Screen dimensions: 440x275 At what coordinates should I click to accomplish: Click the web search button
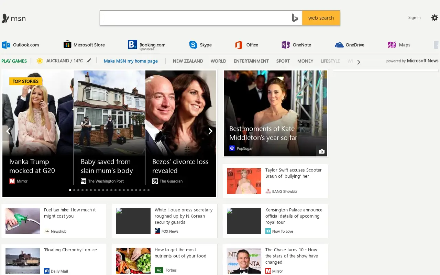coord(321,18)
